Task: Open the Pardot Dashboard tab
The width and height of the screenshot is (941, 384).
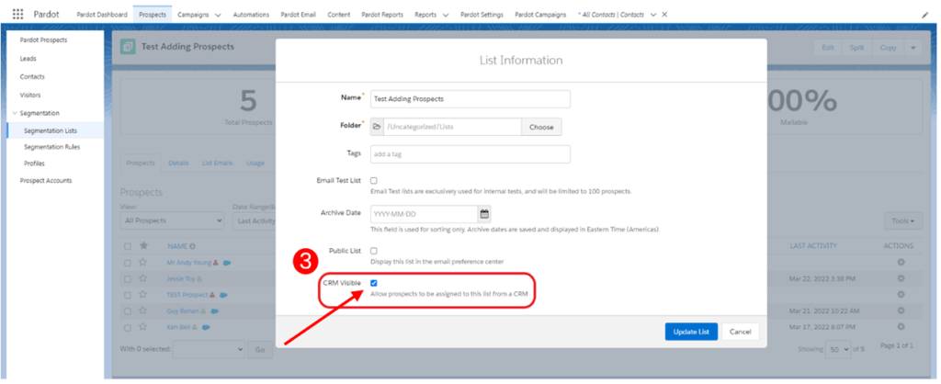Action: pos(102,15)
